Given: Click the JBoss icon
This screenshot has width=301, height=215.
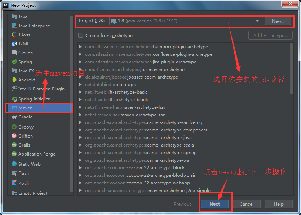Looking at the screenshot, I should [x=14, y=35].
